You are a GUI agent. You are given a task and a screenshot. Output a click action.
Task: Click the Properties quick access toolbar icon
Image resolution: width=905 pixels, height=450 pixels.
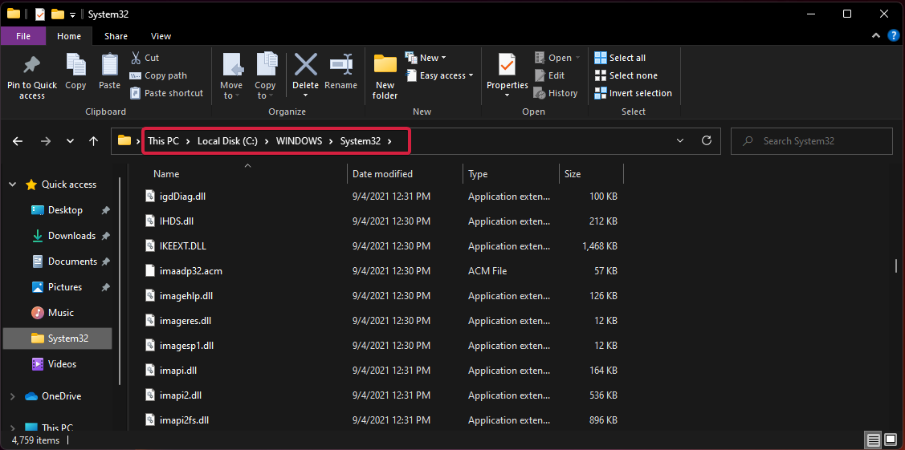point(40,14)
